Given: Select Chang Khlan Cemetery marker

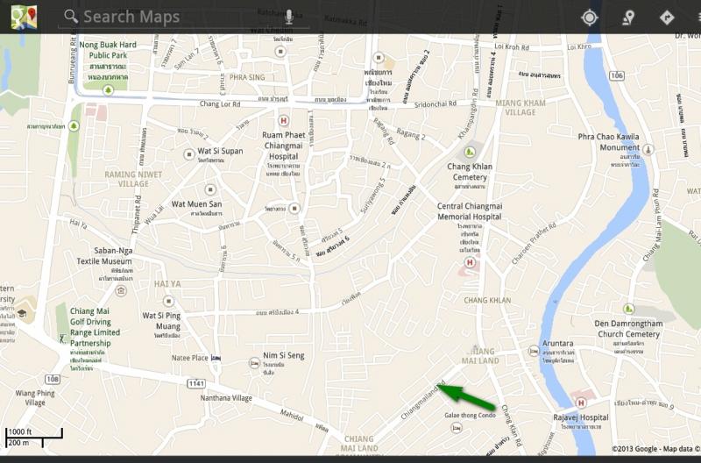Looking at the screenshot, I should pyautogui.click(x=470, y=153).
